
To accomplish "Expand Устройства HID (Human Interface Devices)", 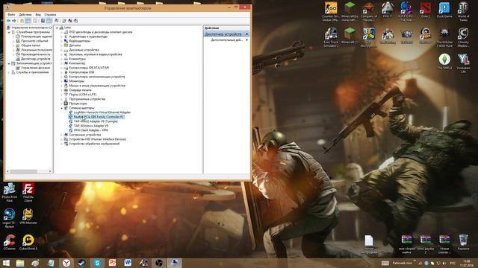I will pyautogui.click(x=61, y=139).
